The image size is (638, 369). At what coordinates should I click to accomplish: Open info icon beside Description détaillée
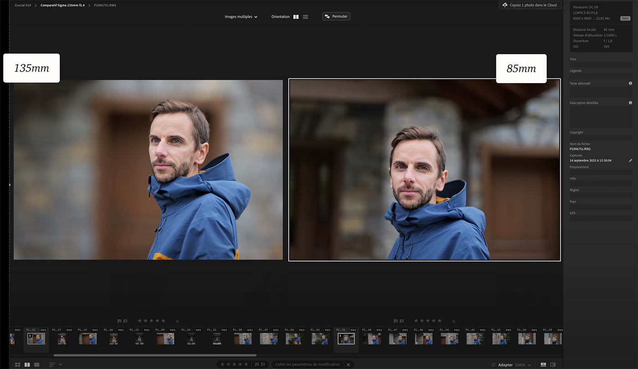(630, 103)
